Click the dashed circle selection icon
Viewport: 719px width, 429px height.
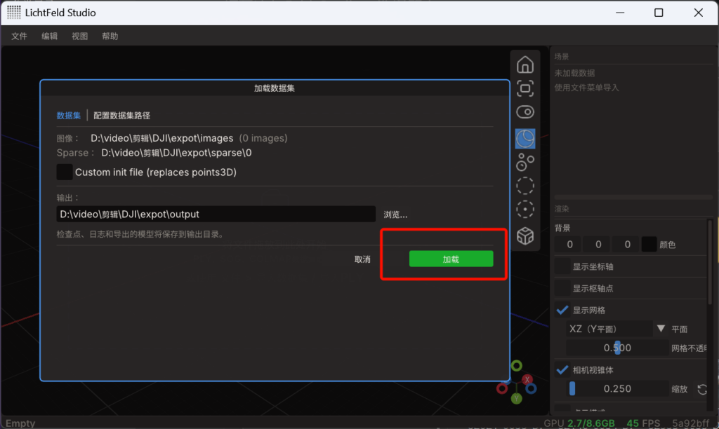525,186
